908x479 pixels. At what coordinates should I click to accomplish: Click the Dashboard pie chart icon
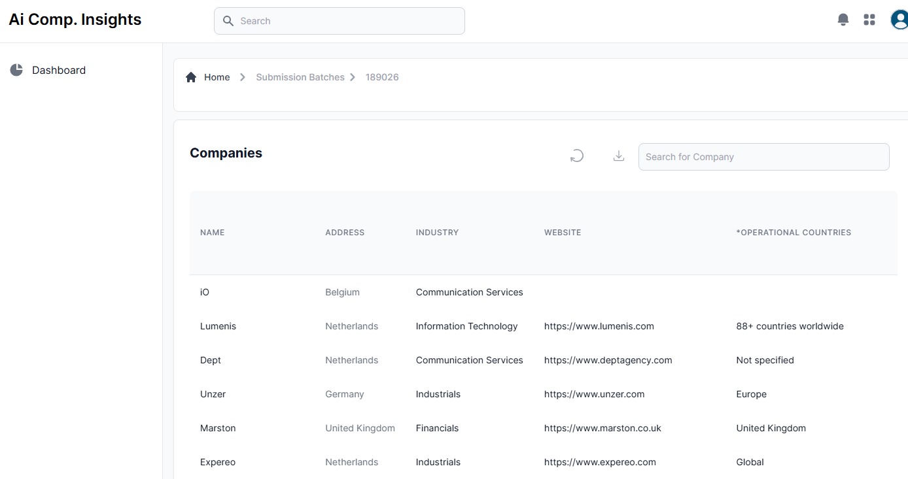pos(16,70)
